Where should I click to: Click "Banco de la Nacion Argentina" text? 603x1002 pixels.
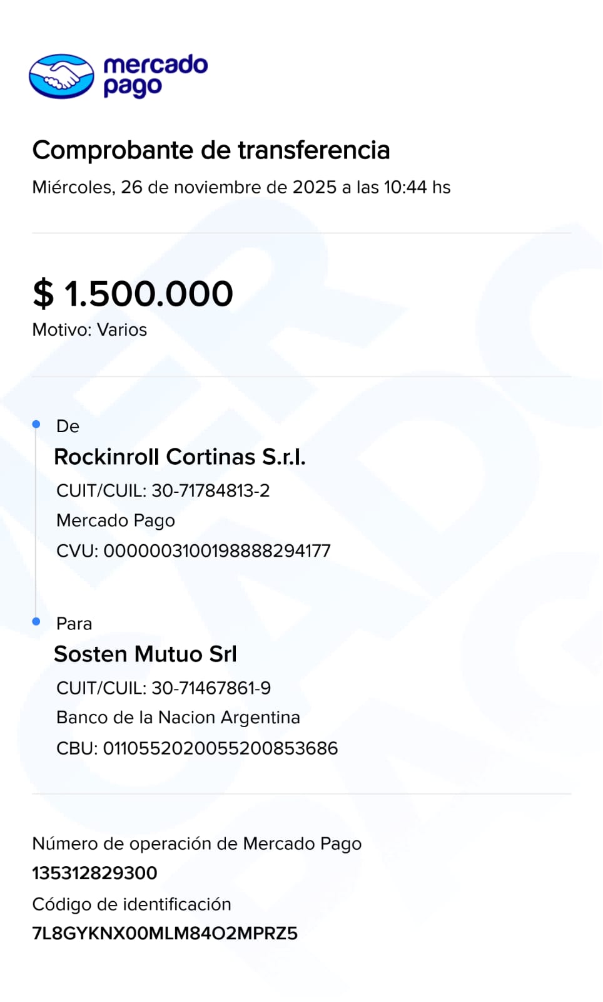click(178, 718)
